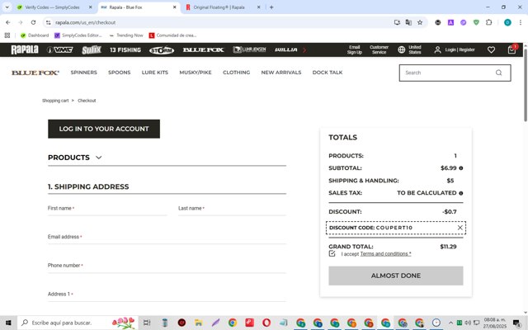Open Spinners menu
The image size is (528, 330).
84,73
